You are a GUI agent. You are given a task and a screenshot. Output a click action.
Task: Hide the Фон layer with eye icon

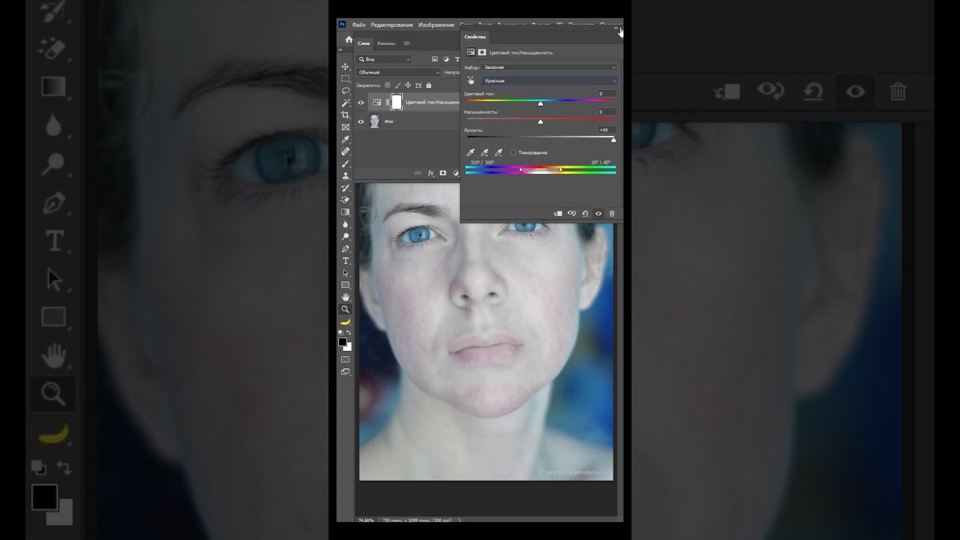(361, 121)
